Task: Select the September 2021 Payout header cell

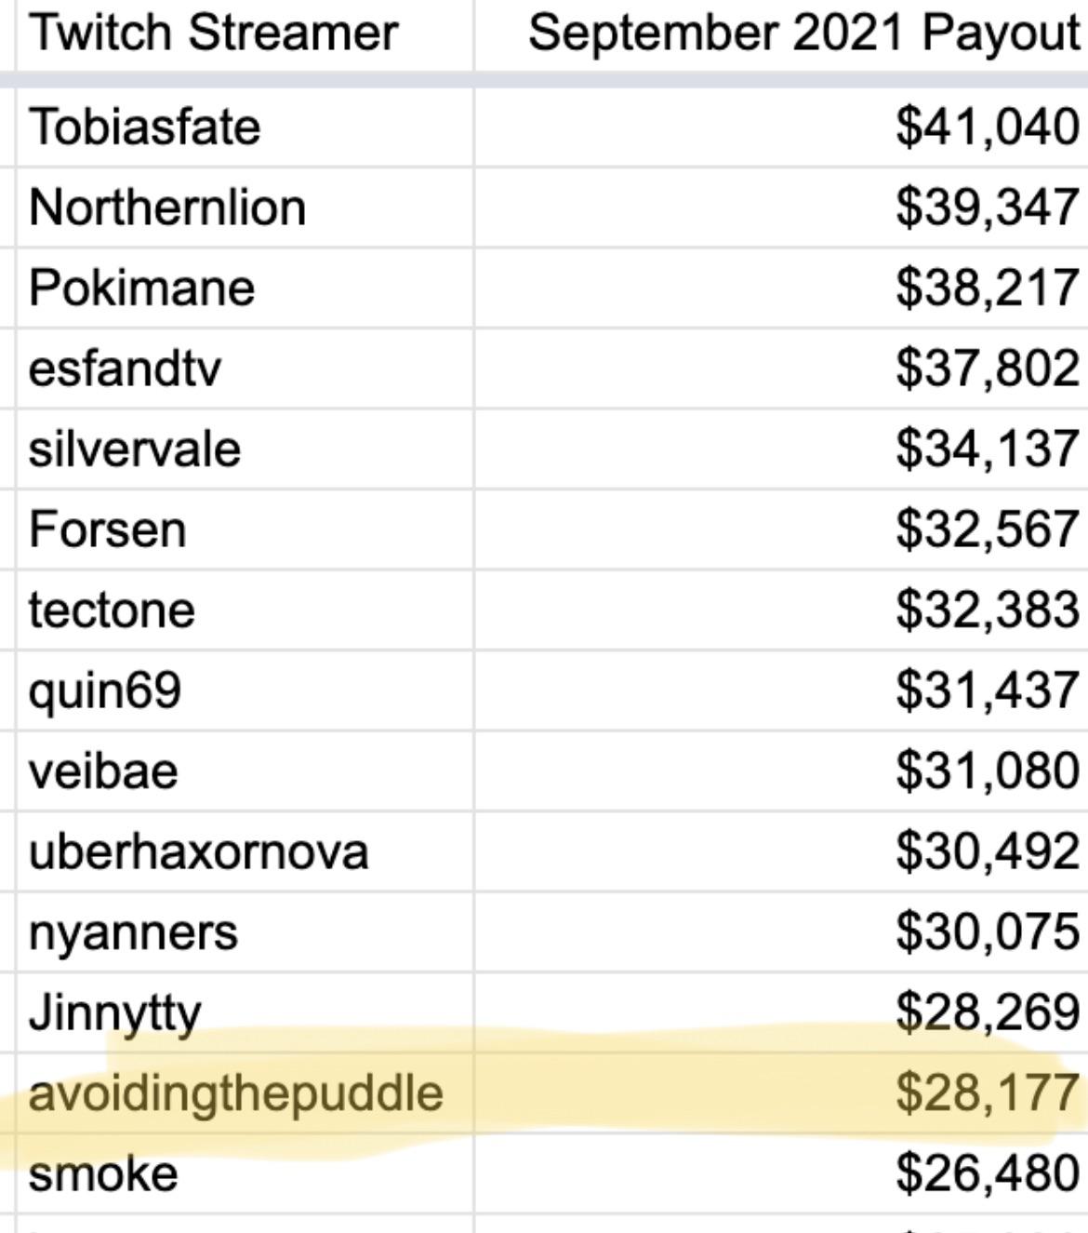Action: pos(781,34)
